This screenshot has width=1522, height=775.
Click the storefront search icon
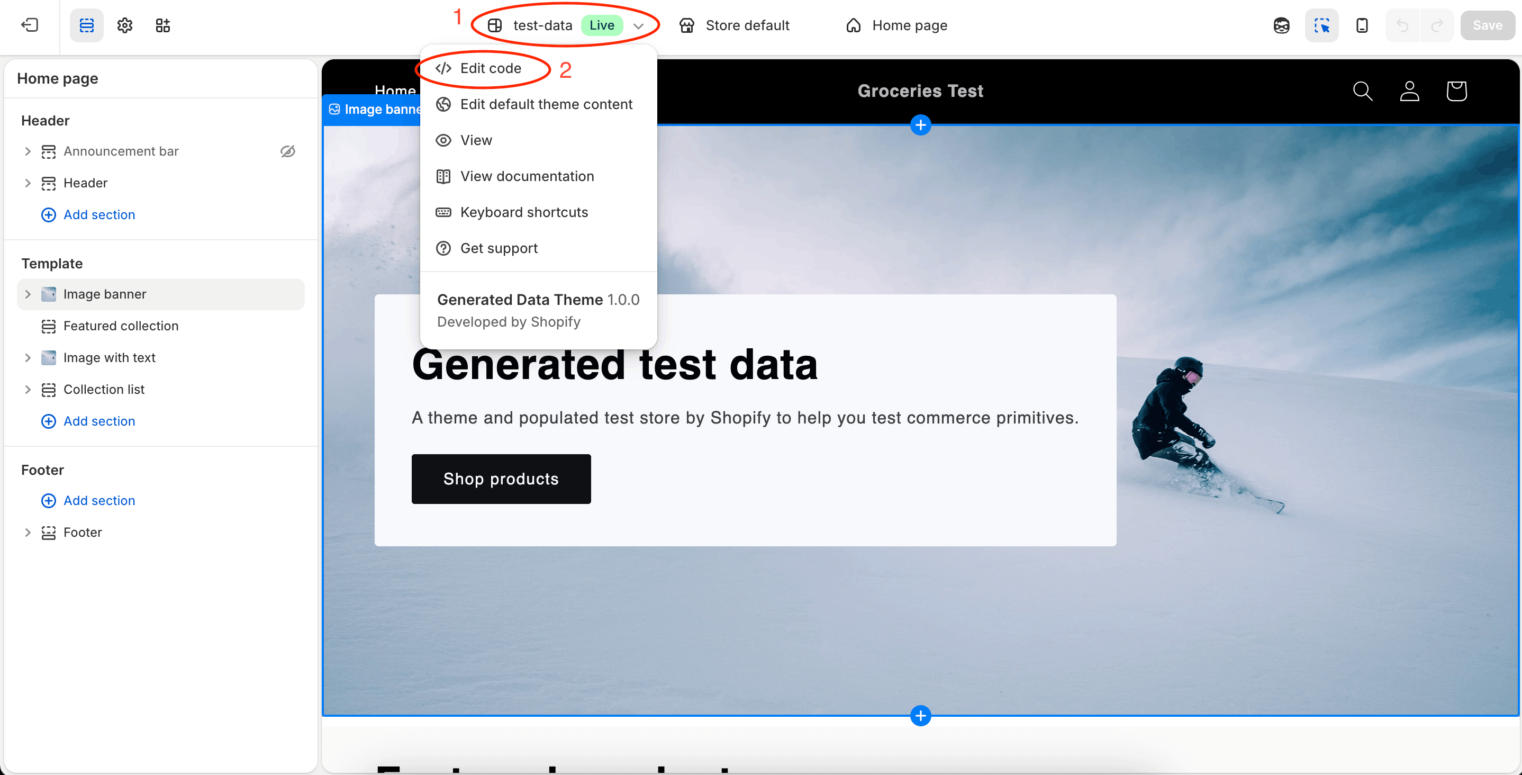pos(1363,91)
